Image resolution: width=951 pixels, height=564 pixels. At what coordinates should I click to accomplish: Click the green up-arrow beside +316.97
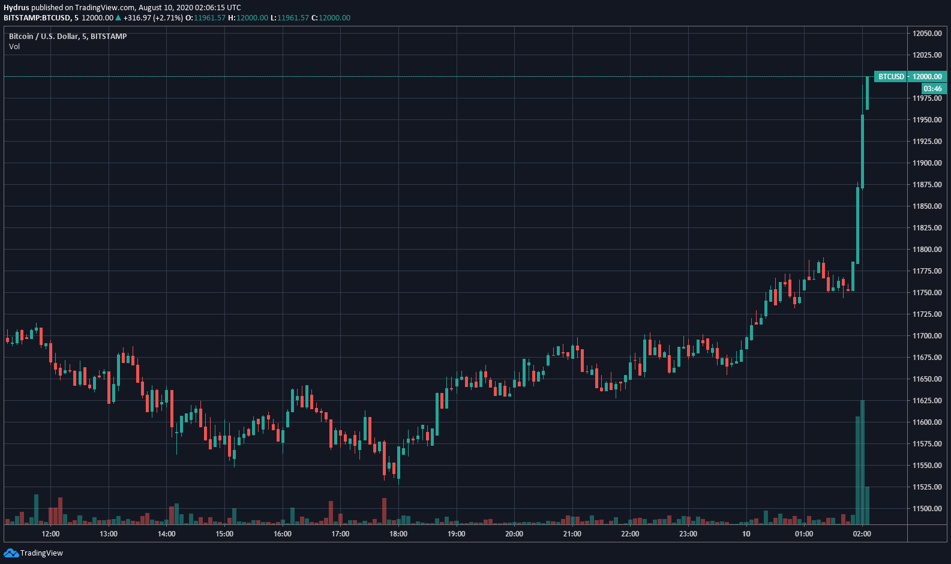pyautogui.click(x=118, y=18)
